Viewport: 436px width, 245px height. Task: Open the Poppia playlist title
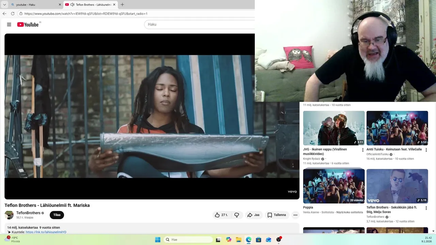[308, 208]
